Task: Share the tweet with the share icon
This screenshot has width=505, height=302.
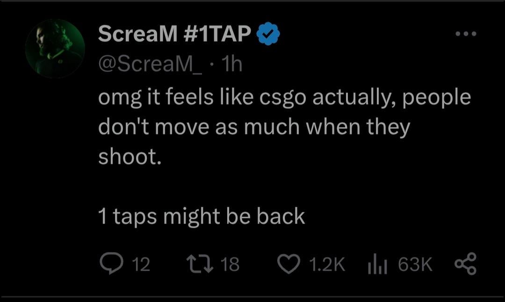Action: pyautogui.click(x=466, y=264)
